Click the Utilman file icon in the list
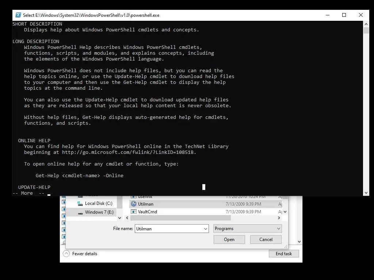This screenshot has height=280, width=374. pyautogui.click(x=134, y=204)
